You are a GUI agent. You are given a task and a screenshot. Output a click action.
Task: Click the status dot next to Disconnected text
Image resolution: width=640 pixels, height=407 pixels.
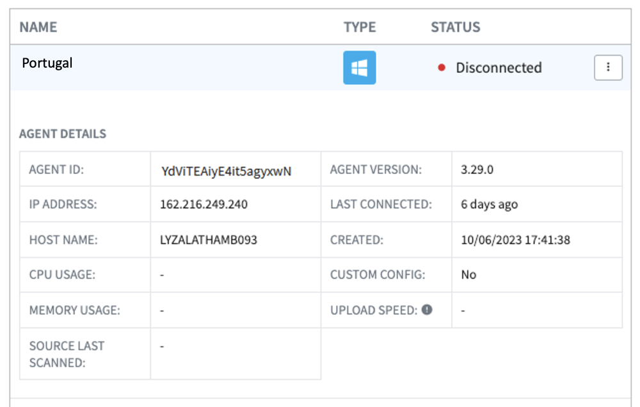click(x=441, y=67)
